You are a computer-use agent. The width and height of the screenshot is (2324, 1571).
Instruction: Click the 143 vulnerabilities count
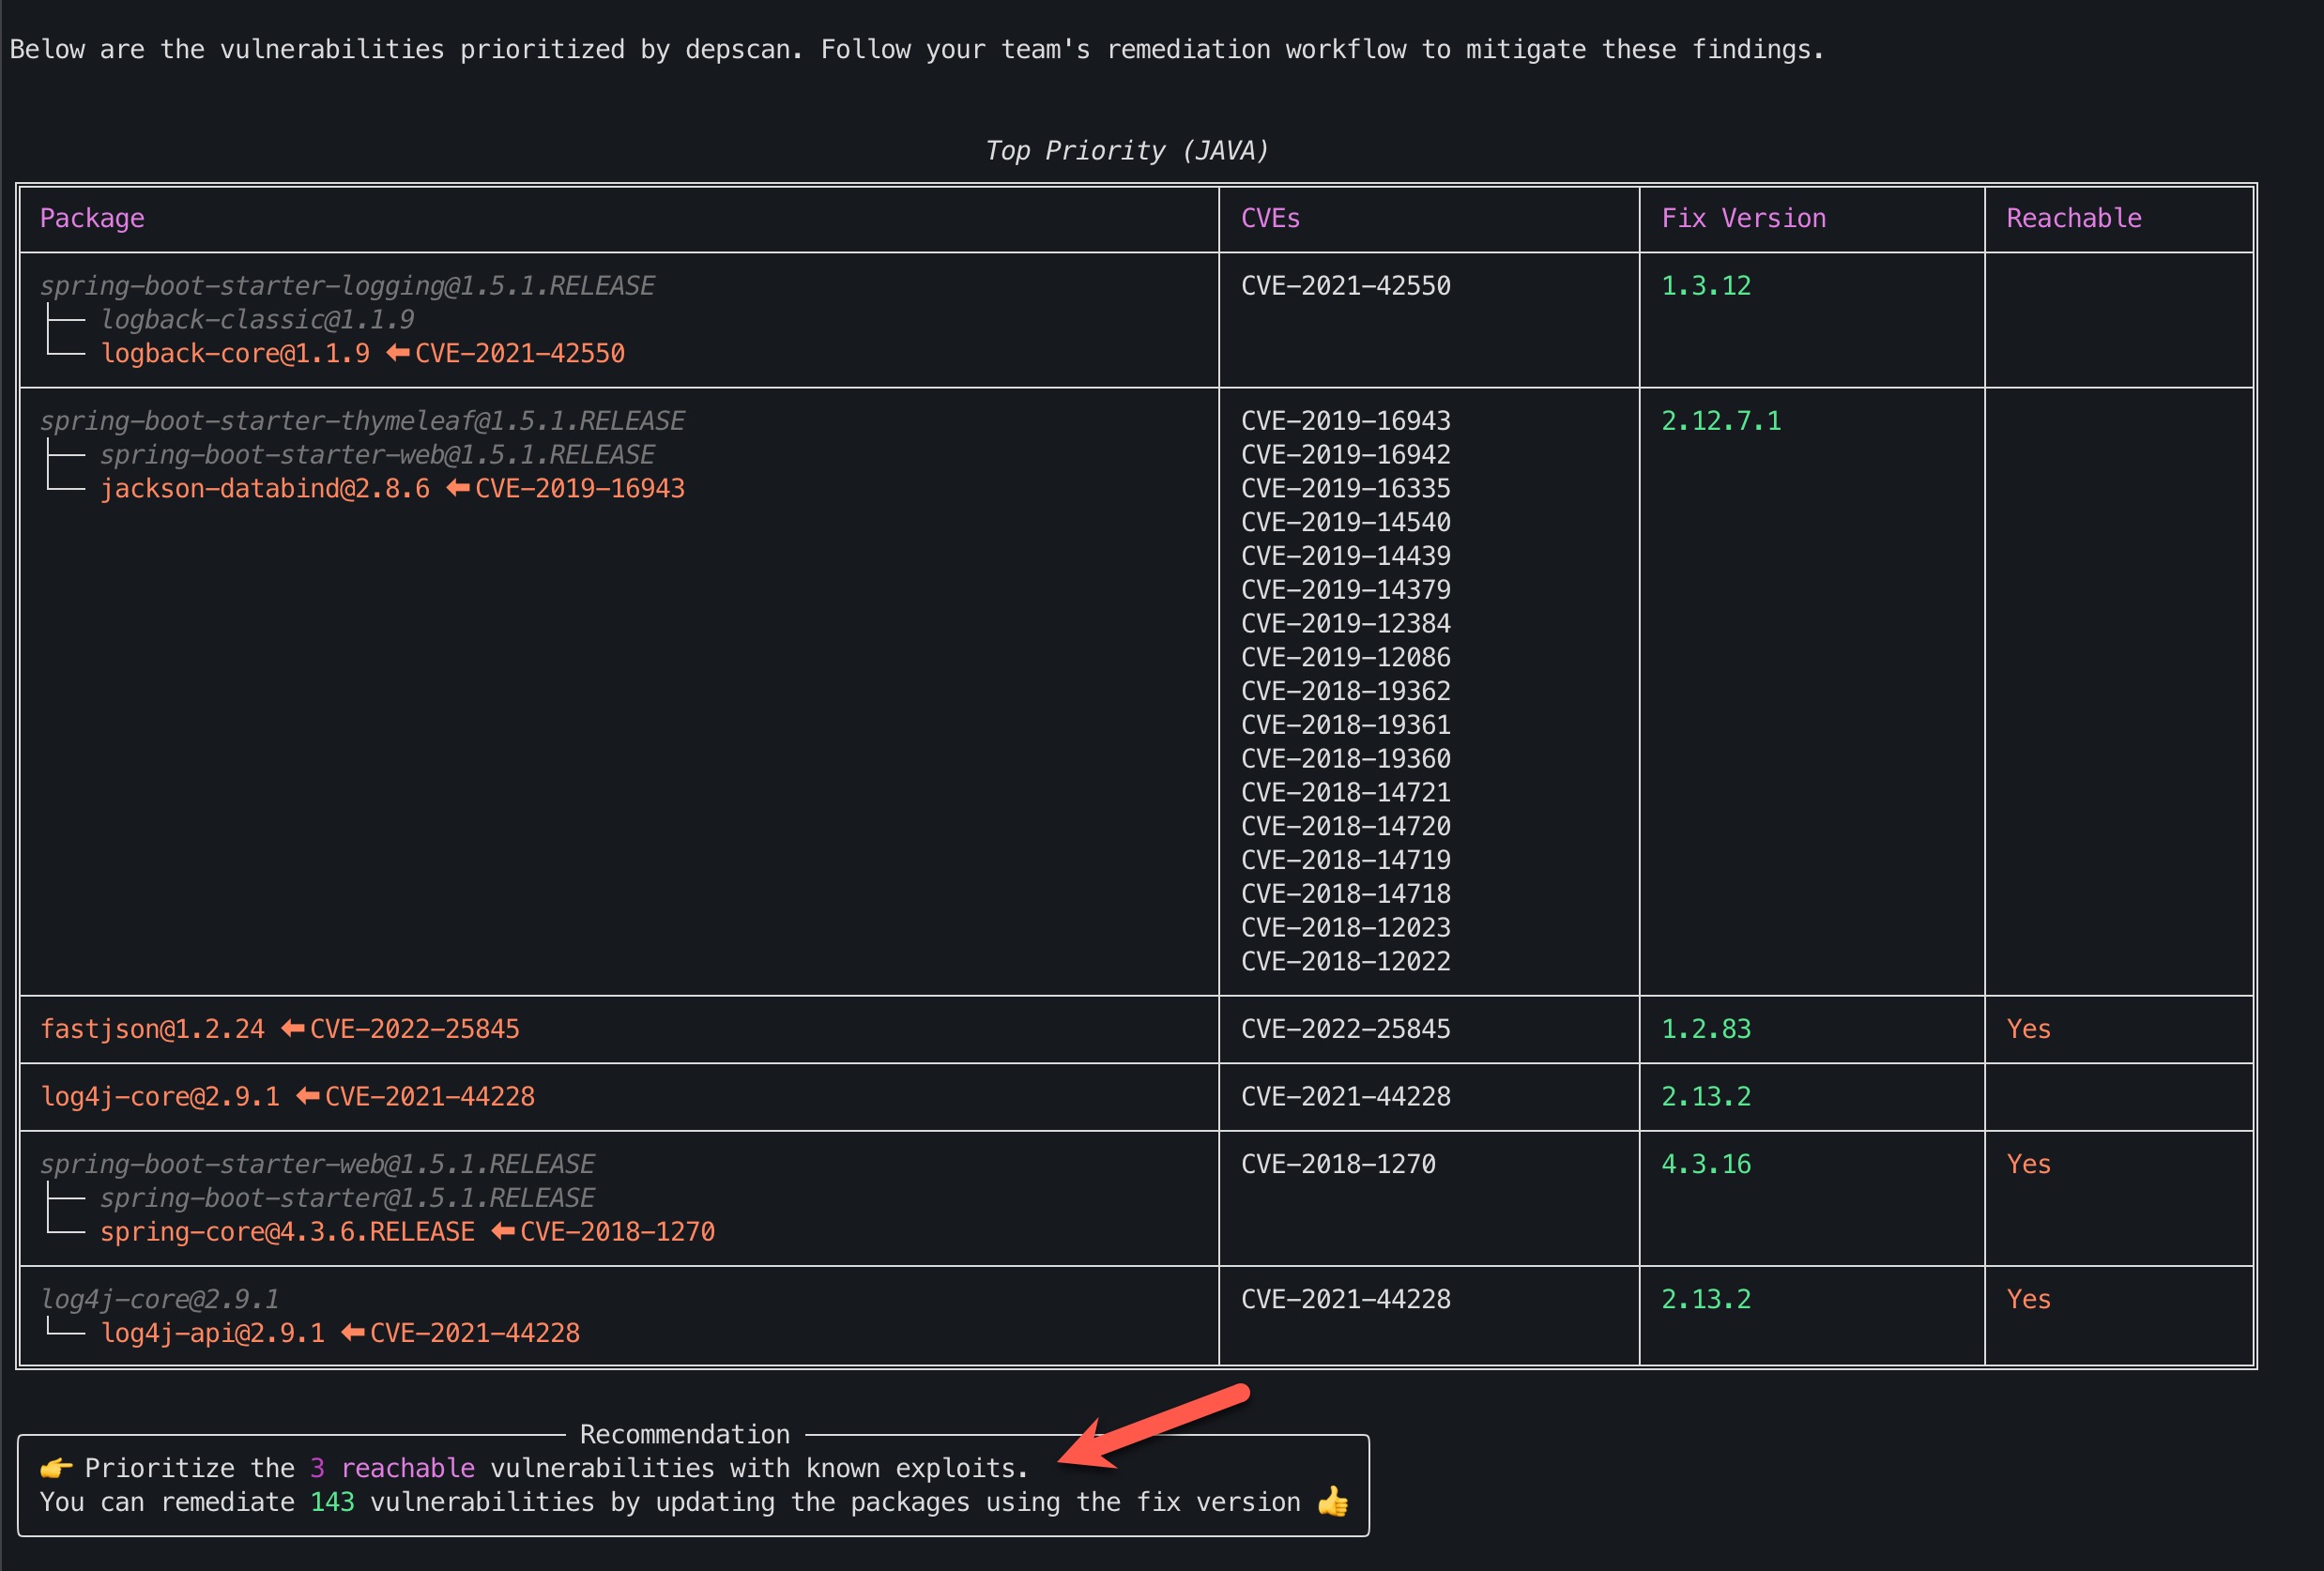(x=332, y=1503)
